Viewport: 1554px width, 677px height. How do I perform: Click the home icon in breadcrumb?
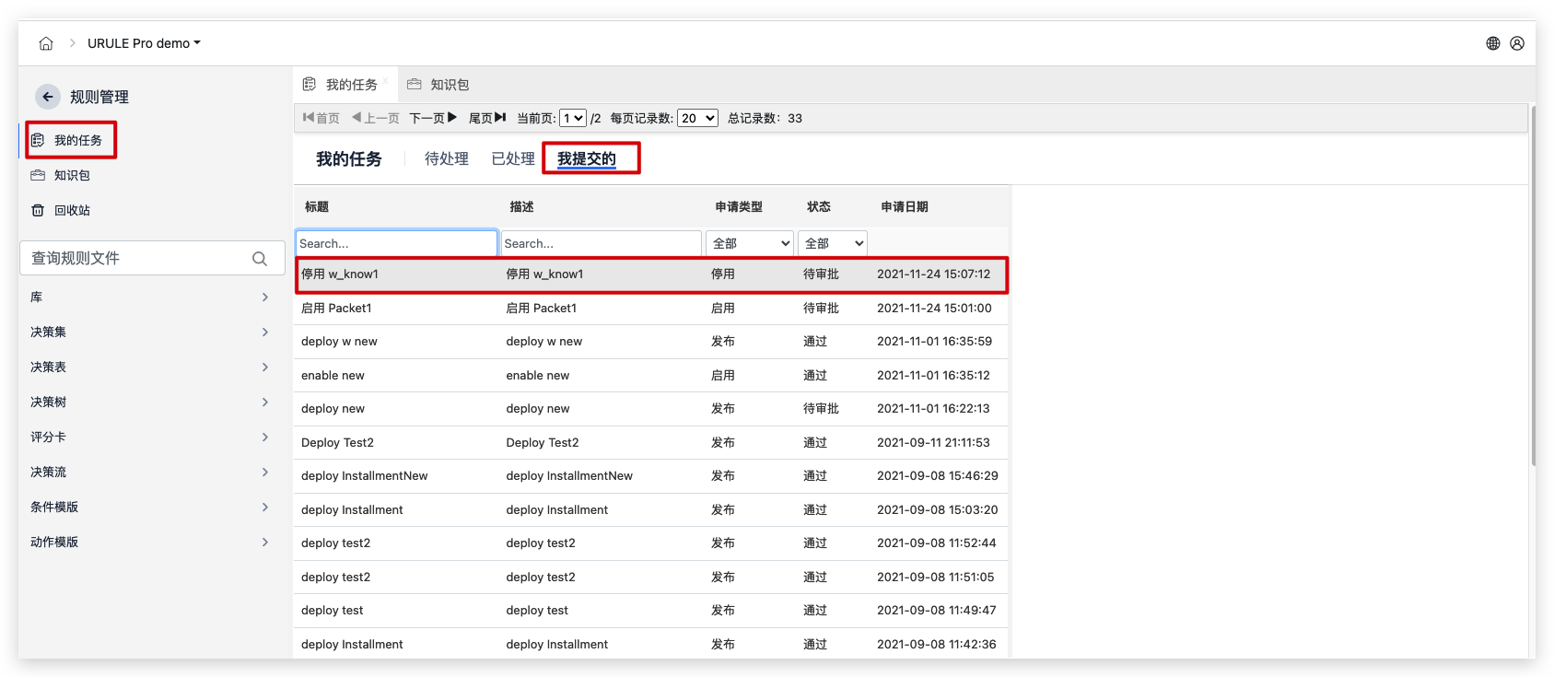click(x=46, y=43)
